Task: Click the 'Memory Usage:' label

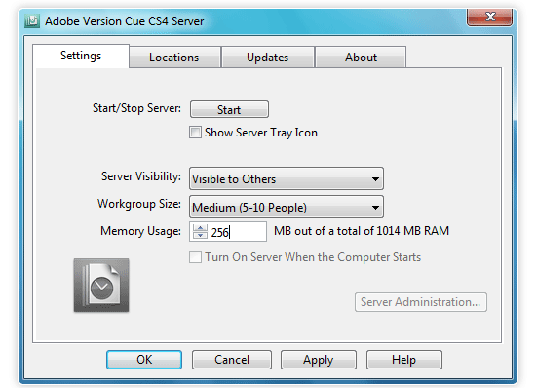Action: 140,231
